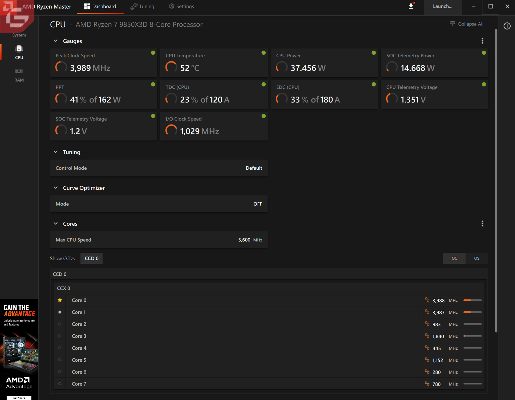This screenshot has width=515, height=400.
Task: Open the info panel icon
Action: [x=507, y=26]
